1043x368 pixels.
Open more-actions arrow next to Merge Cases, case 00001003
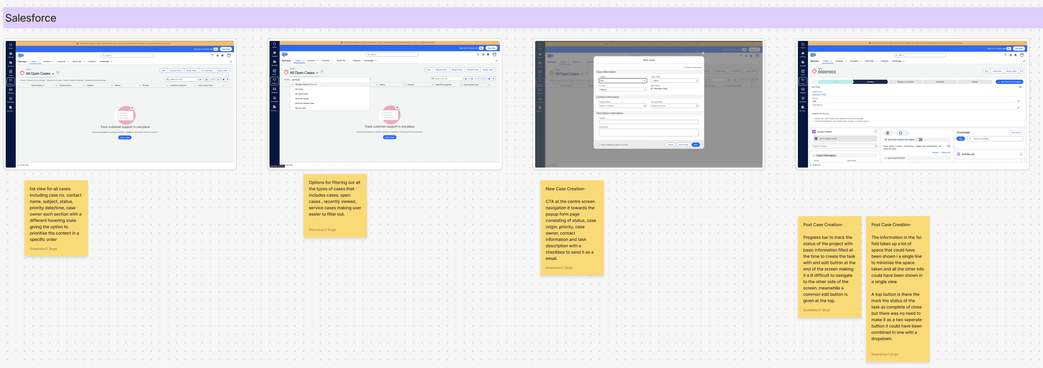(1021, 71)
